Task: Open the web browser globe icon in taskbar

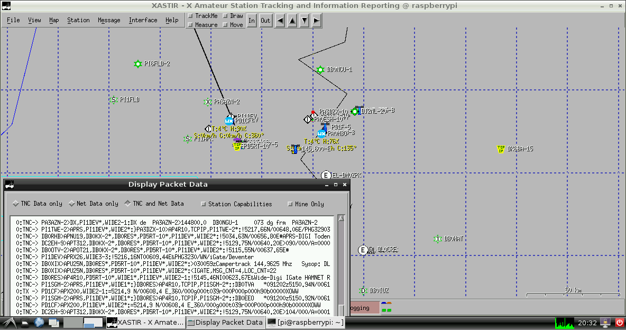Action: 39,322
